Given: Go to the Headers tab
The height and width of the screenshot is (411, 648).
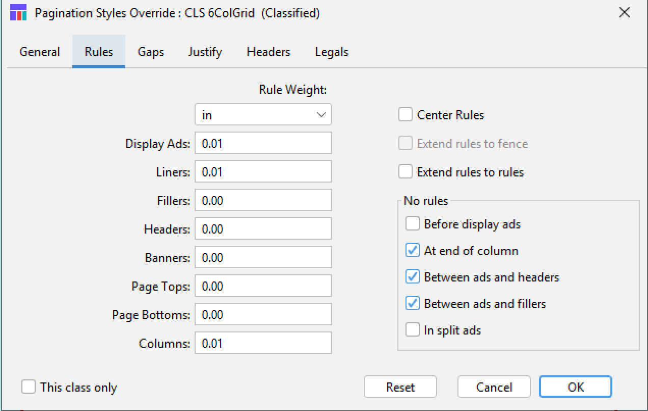Looking at the screenshot, I should (x=268, y=52).
